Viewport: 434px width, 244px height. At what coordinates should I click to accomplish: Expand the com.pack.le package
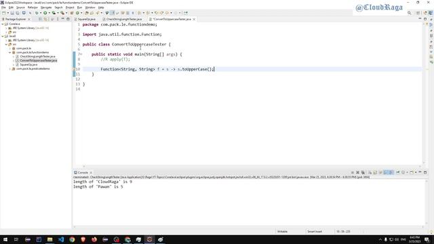coord(10,48)
